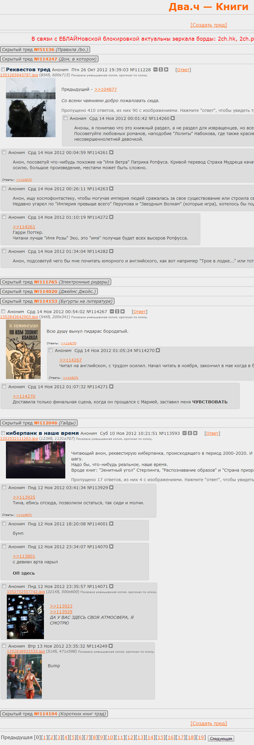Click the arrow icon next to post №114249
Image resolution: width=254 pixels, height=745 pixels.
click(x=111, y=646)
